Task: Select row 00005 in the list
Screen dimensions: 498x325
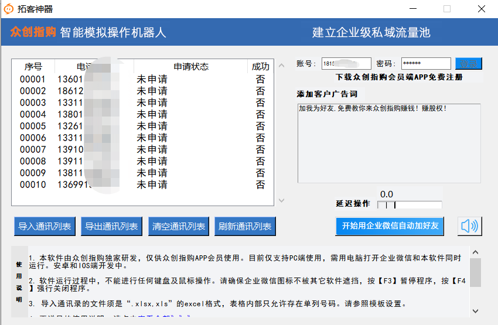Action: click(x=142, y=126)
